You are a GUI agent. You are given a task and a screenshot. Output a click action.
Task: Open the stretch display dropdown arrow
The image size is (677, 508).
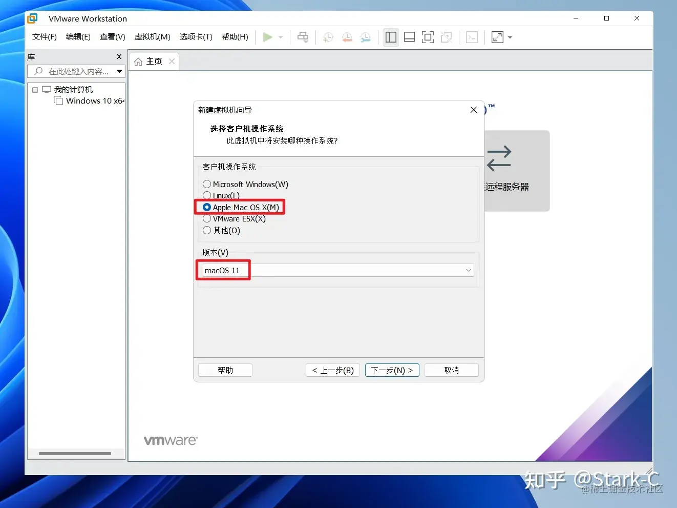tap(510, 37)
